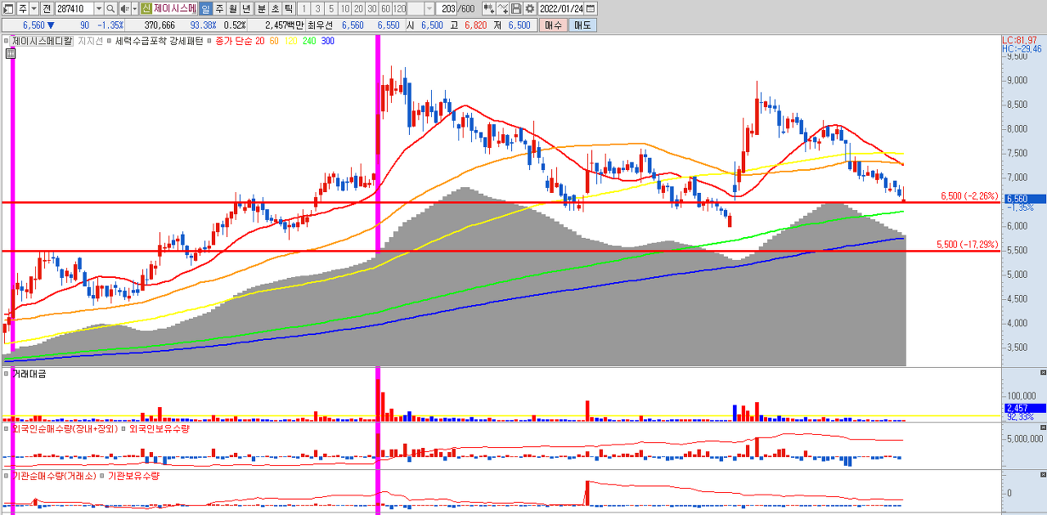Image resolution: width=1047 pixels, height=515 pixels.
Task: Click the 매수 buy button
Action: pyautogui.click(x=553, y=25)
